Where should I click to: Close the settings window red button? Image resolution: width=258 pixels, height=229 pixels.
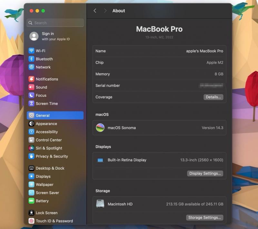31,11
